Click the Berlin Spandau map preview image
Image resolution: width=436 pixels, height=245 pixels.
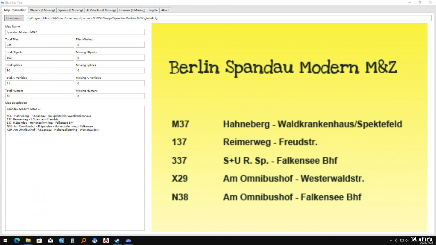(289, 127)
